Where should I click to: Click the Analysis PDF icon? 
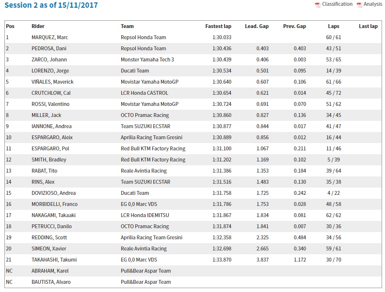click(359, 5)
